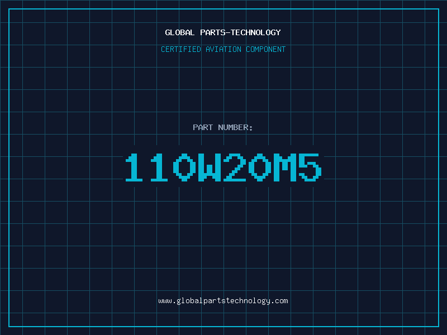Select the word CERTIFIED in the subtitle
The height and width of the screenshot is (335, 447).
tap(181, 49)
